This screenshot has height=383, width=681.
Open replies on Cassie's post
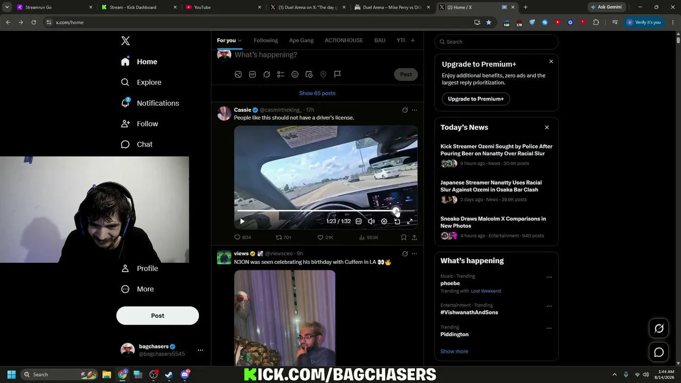click(x=243, y=237)
